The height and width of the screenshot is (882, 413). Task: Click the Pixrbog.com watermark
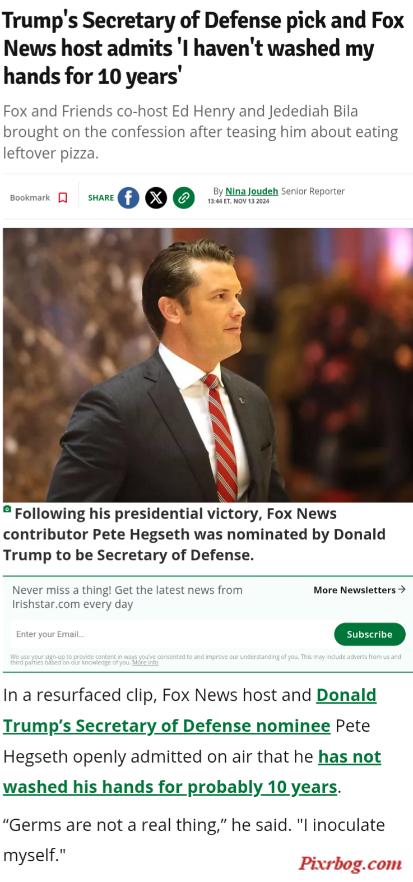coord(350,864)
